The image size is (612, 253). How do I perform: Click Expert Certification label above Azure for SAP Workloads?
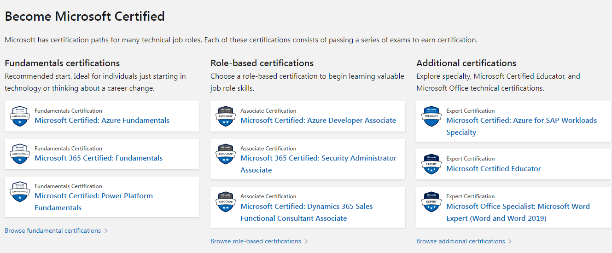[x=471, y=111]
